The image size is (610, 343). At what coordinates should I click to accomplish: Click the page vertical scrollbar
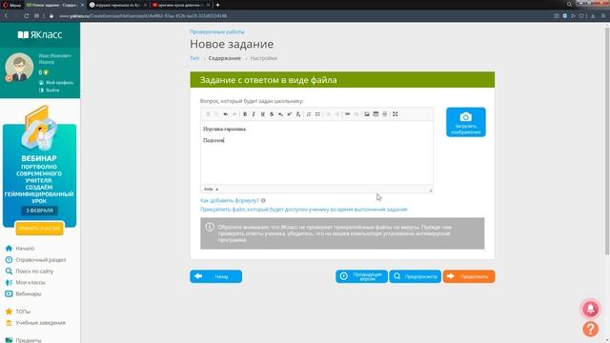click(x=607, y=140)
